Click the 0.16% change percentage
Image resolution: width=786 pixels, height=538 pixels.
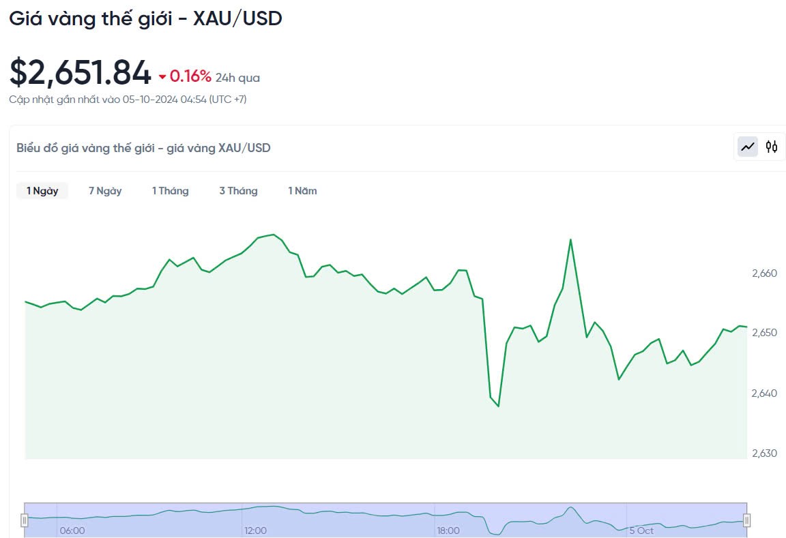(190, 76)
